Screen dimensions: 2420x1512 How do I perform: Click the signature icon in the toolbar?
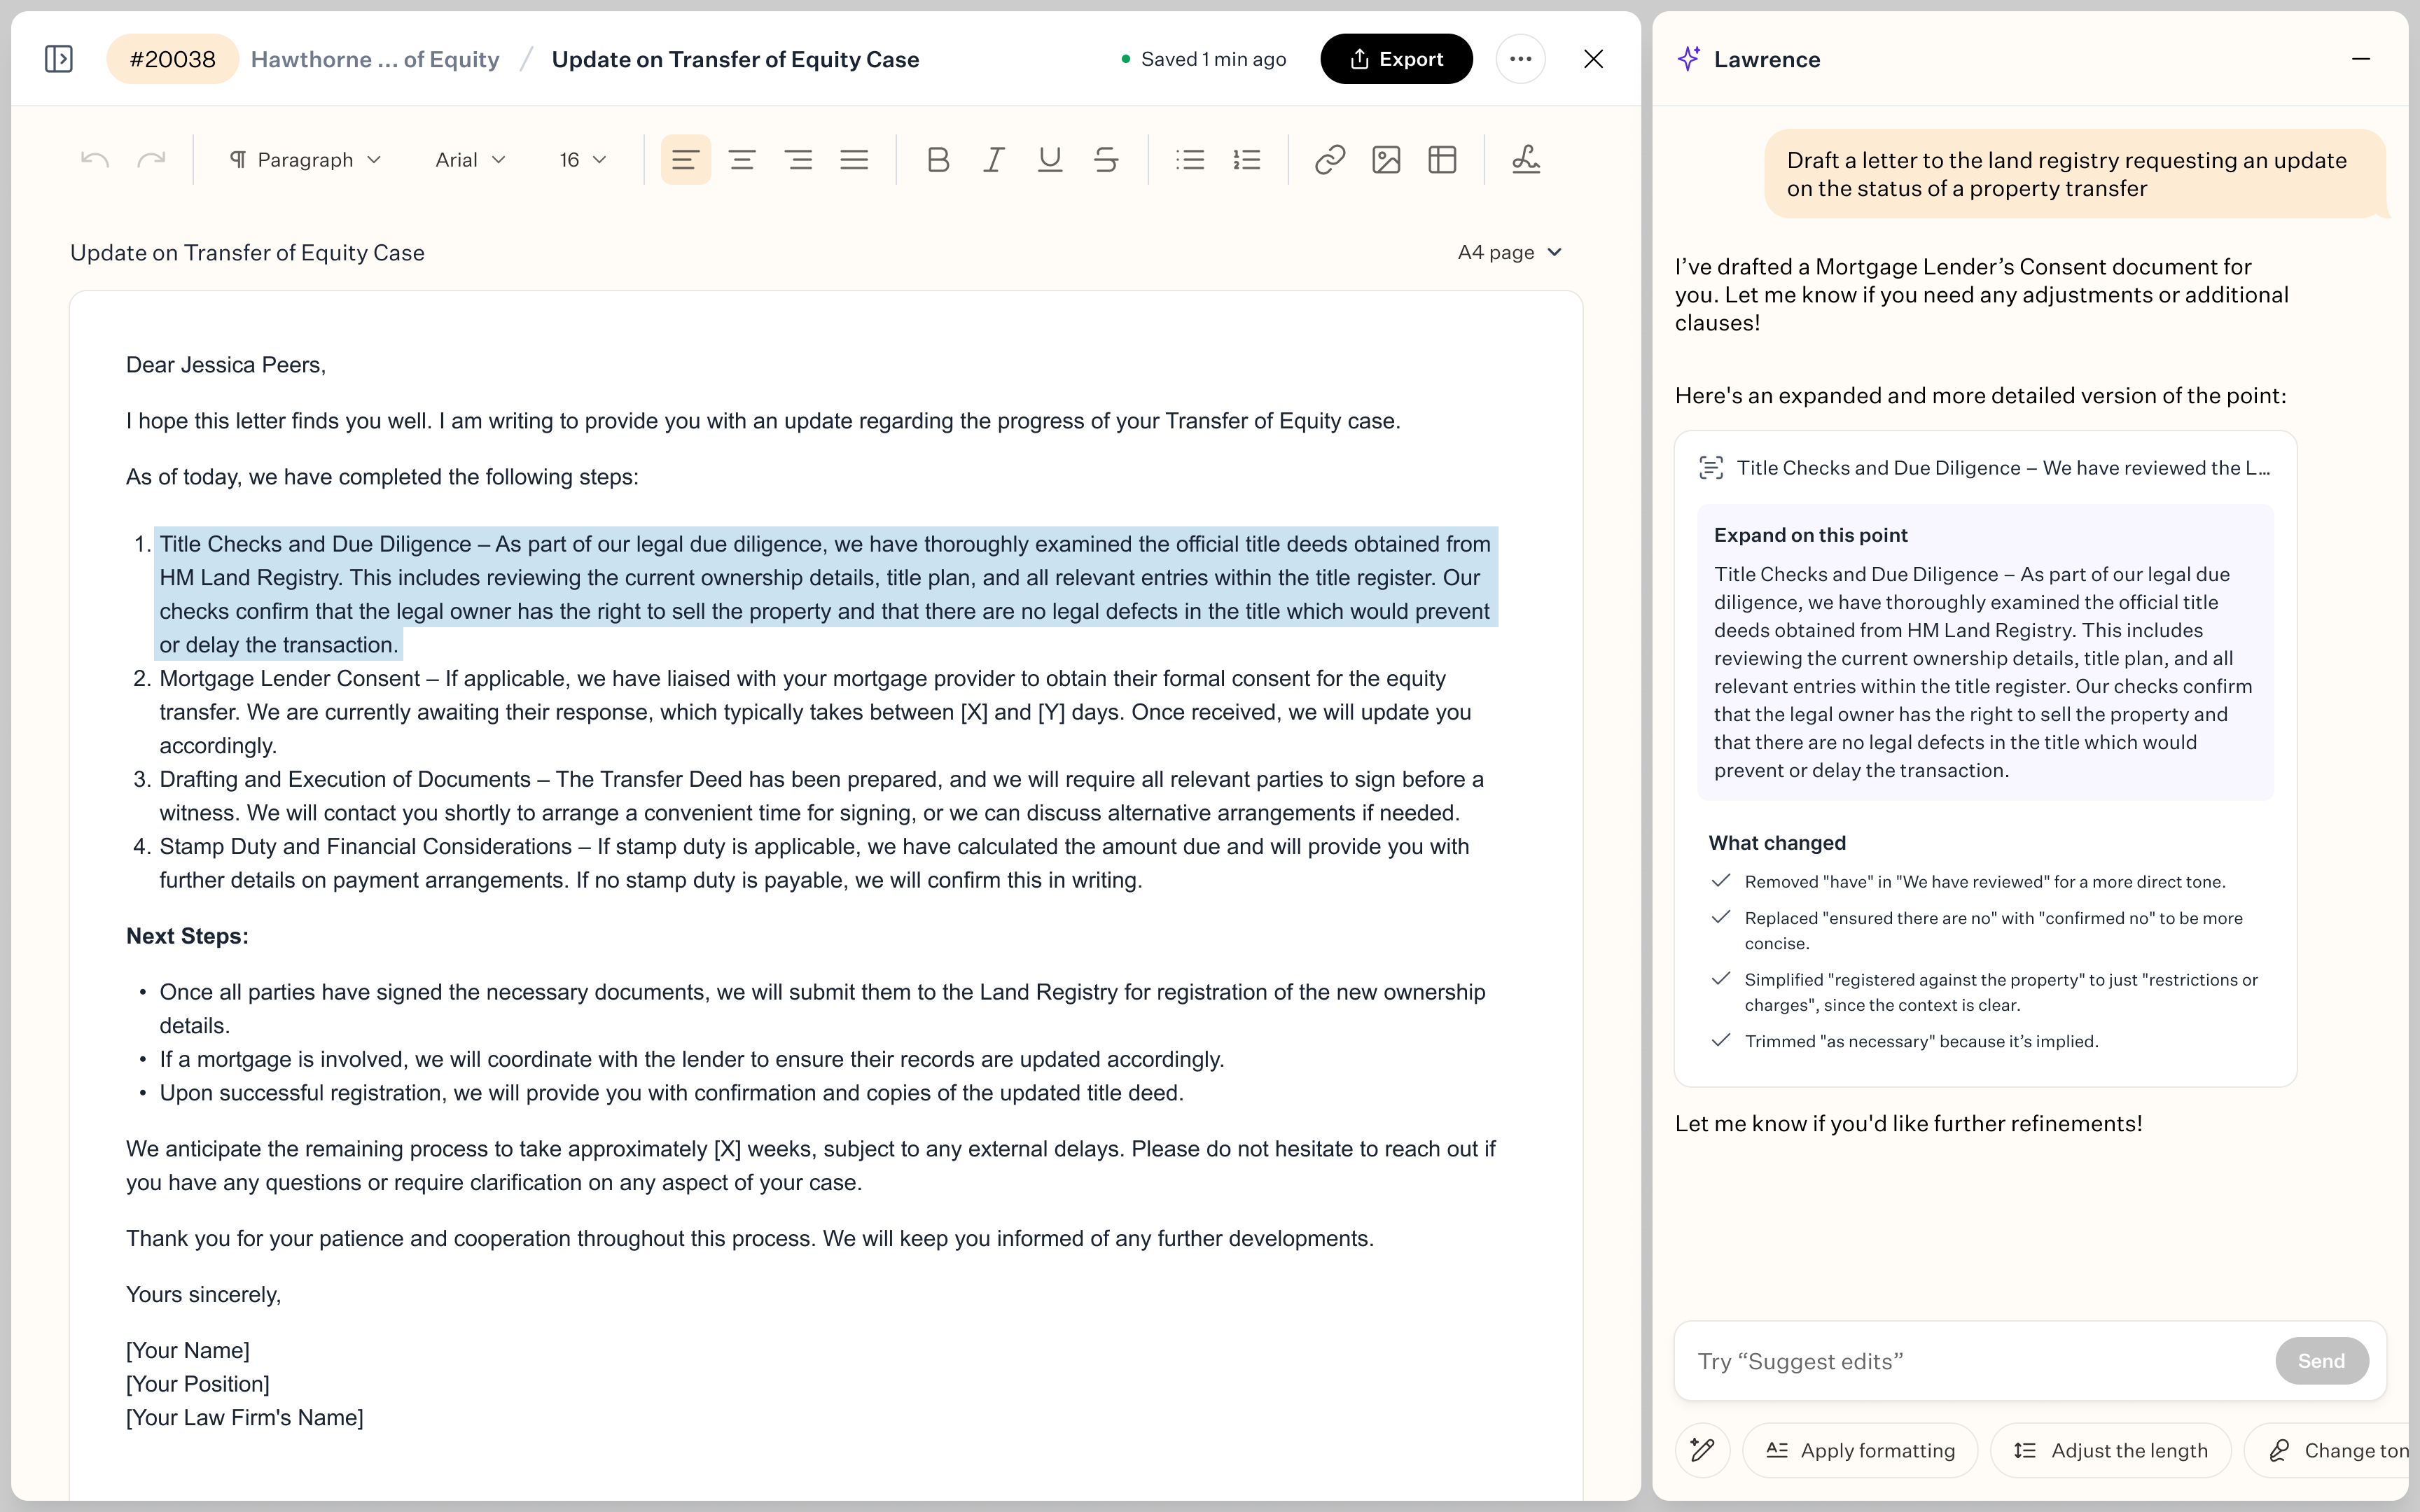point(1525,160)
